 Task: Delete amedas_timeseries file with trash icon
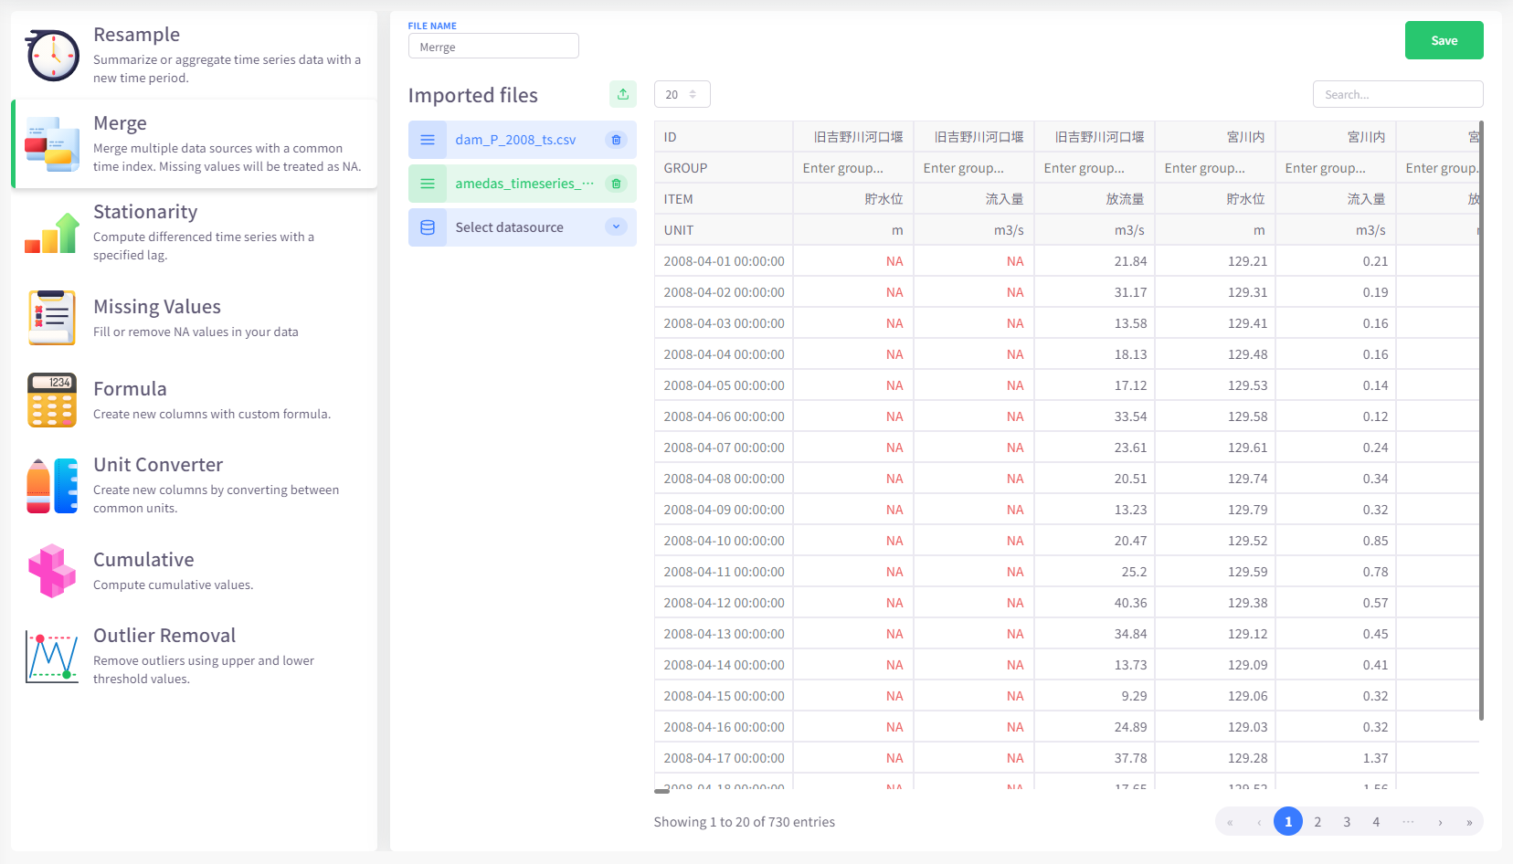[616, 184]
